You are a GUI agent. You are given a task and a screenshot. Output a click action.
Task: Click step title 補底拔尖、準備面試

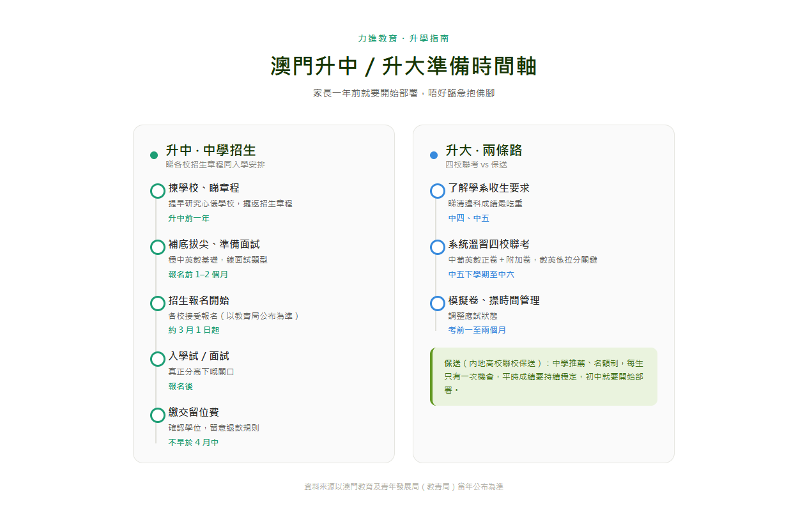214,245
